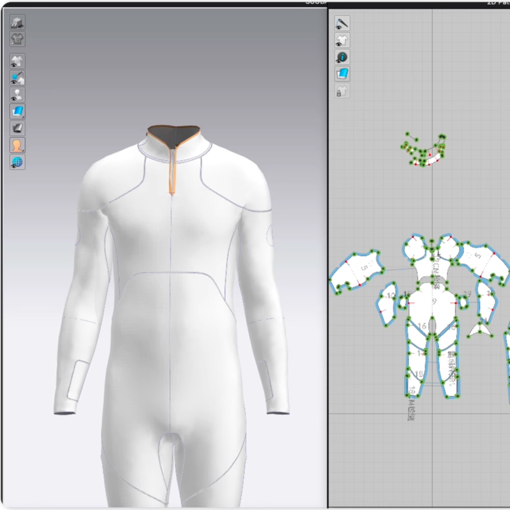Select pattern piece labeled 12
Screen dimensions: 510x510
[387, 304]
